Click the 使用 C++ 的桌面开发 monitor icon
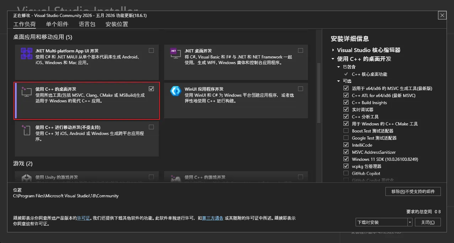Viewport: 454px width, 243px height. [x=27, y=92]
